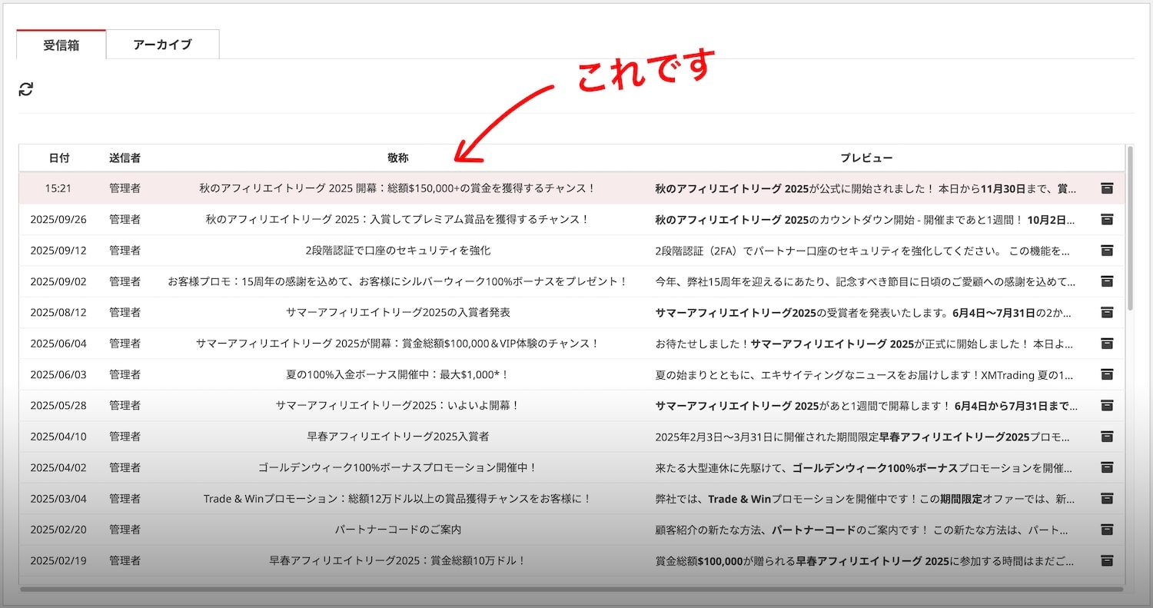Sort by the 日付 column header
The width and height of the screenshot is (1153, 608).
coord(58,158)
